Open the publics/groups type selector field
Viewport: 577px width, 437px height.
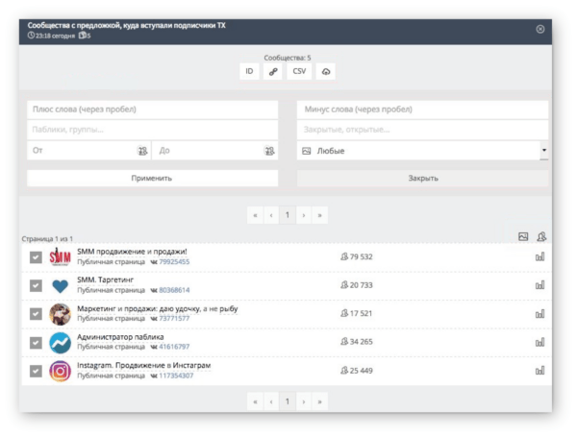[x=152, y=130]
